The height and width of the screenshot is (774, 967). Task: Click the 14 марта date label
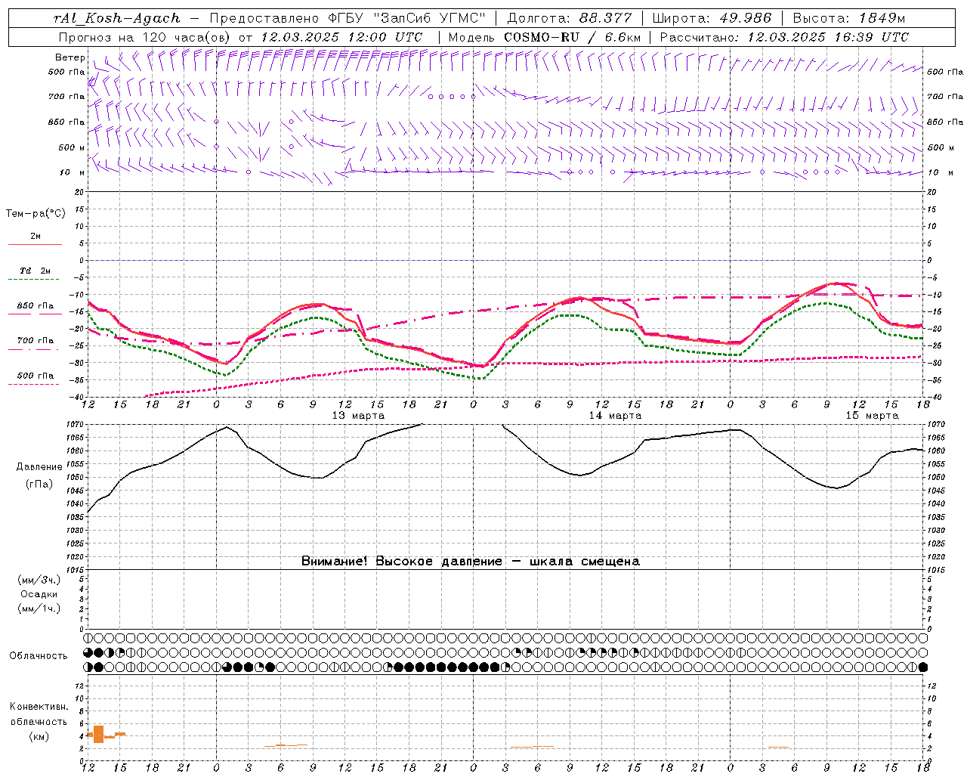[615, 416]
